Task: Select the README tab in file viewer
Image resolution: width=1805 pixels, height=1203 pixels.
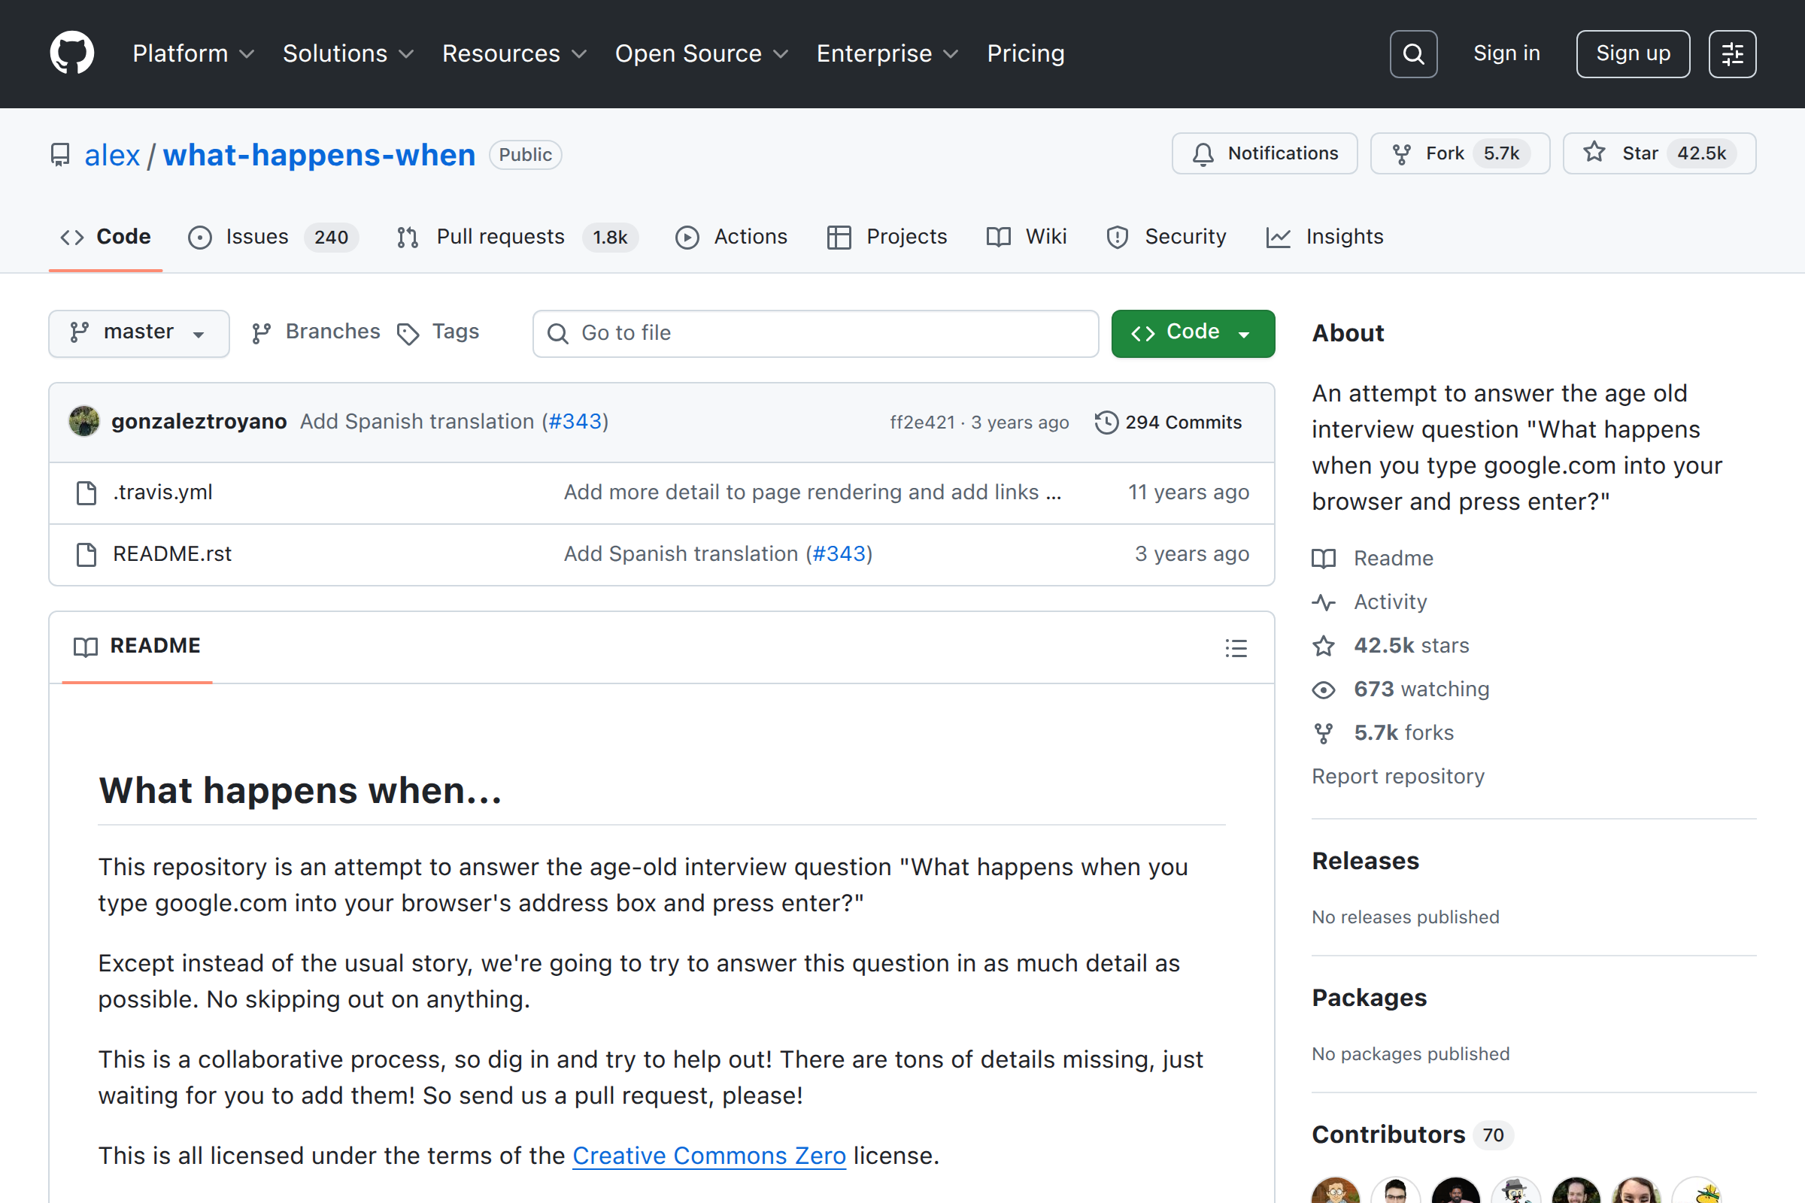Action: point(138,647)
